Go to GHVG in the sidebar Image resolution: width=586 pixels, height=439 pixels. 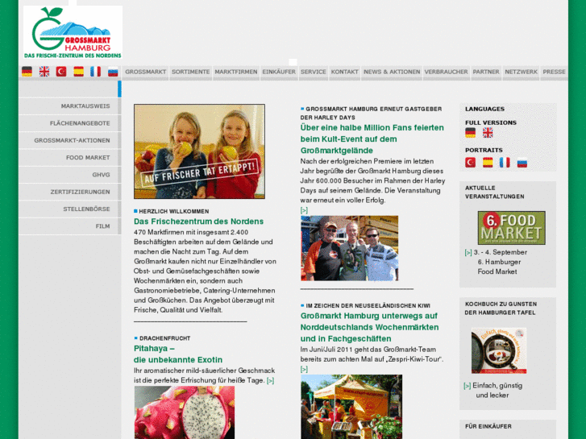tap(70, 175)
